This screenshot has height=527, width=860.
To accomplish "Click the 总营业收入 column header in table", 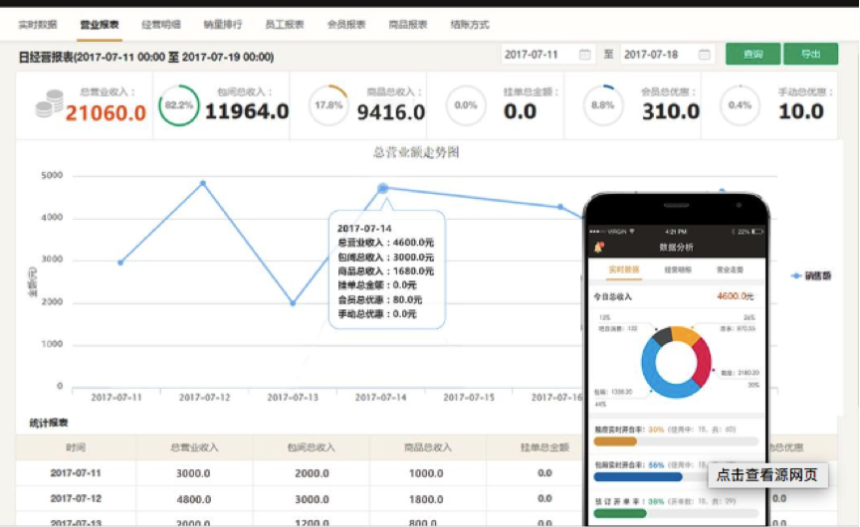I will click(x=194, y=447).
